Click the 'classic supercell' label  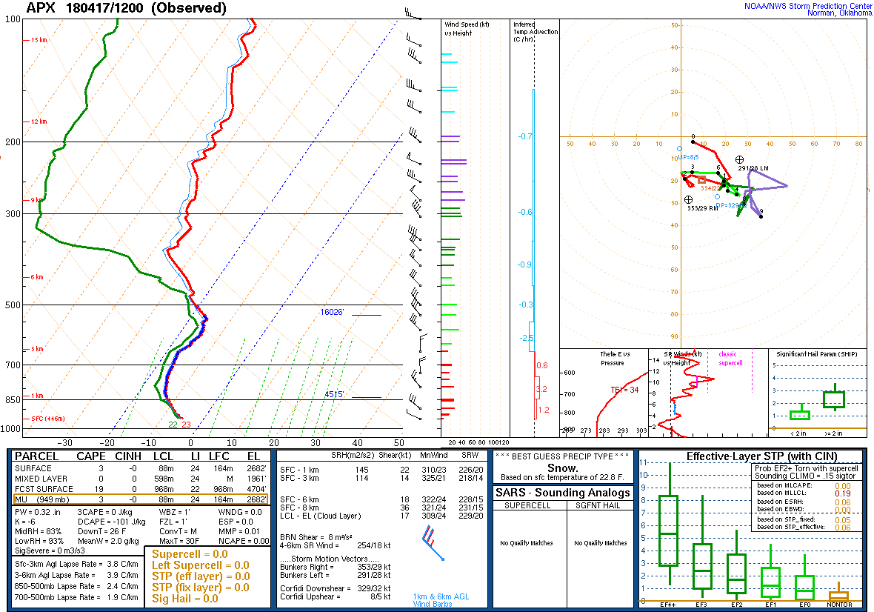pos(730,359)
